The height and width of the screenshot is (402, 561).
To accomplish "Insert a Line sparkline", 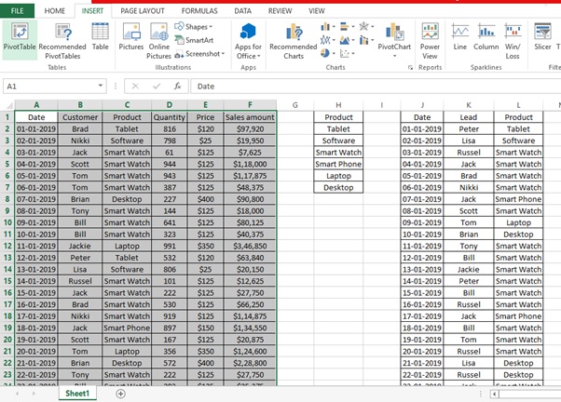I will (460, 36).
